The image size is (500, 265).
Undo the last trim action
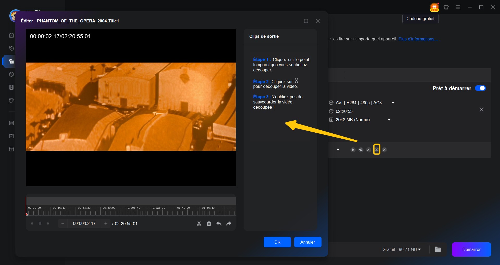[219, 224]
